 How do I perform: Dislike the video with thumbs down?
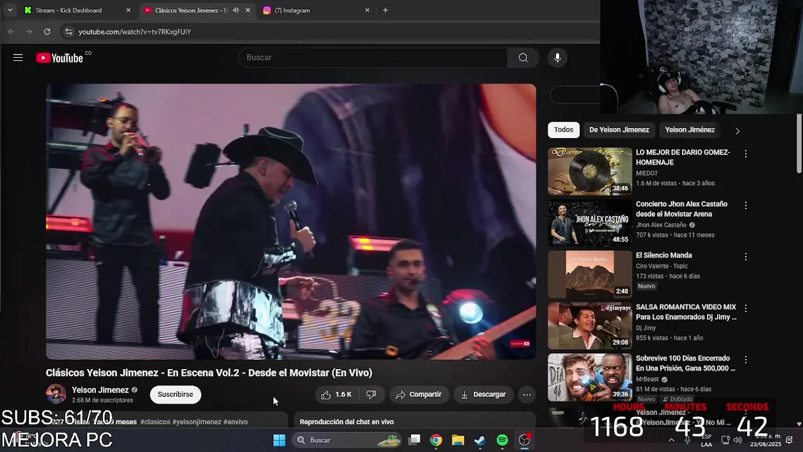[371, 394]
